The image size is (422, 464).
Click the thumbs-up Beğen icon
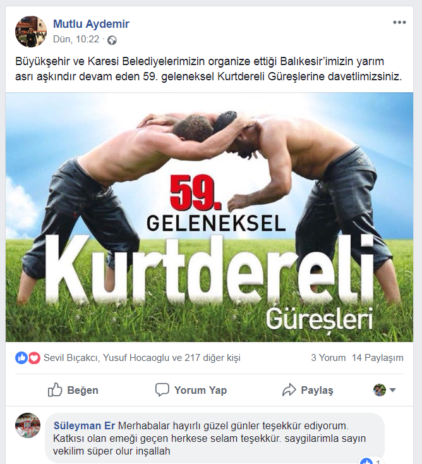[x=55, y=389]
